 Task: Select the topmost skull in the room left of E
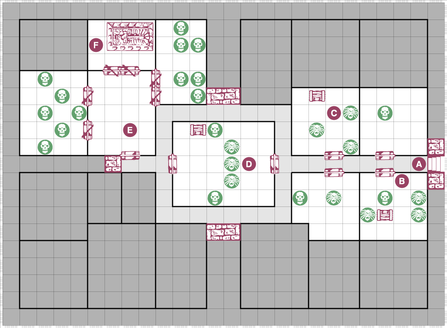point(45,79)
